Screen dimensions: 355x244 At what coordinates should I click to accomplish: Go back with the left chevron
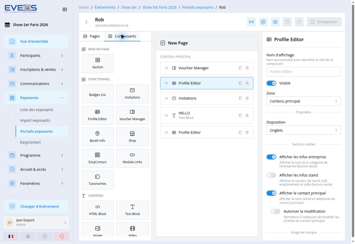click(86, 22)
